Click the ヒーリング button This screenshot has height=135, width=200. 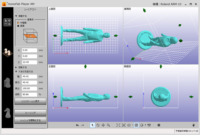point(30,113)
